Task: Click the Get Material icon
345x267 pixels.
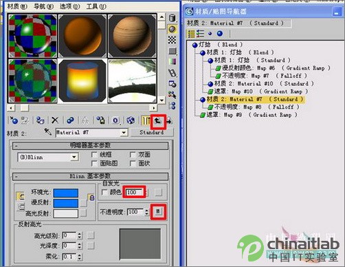Action: pyautogui.click(x=13, y=120)
